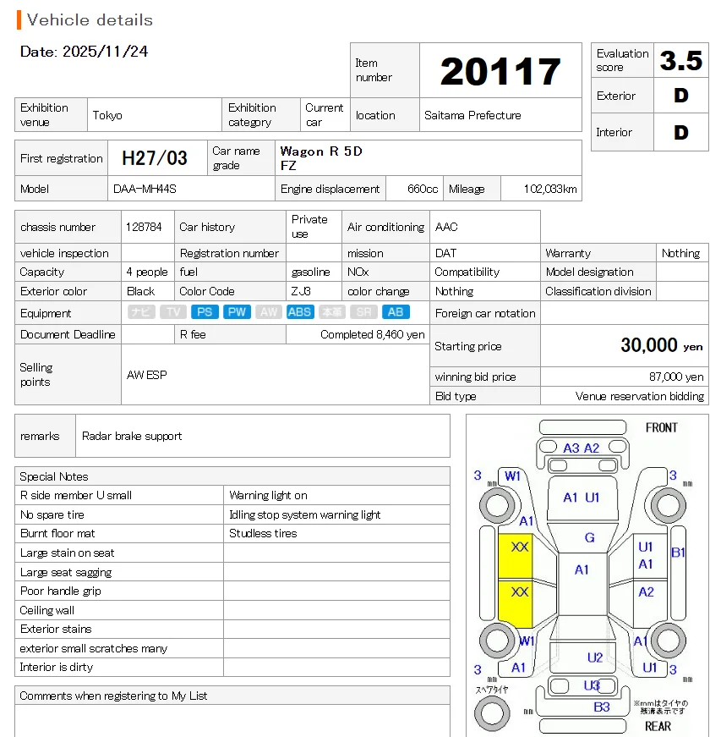The height and width of the screenshot is (737, 710).
Task: Click the 30,000 yen starting price
Action: (662, 345)
